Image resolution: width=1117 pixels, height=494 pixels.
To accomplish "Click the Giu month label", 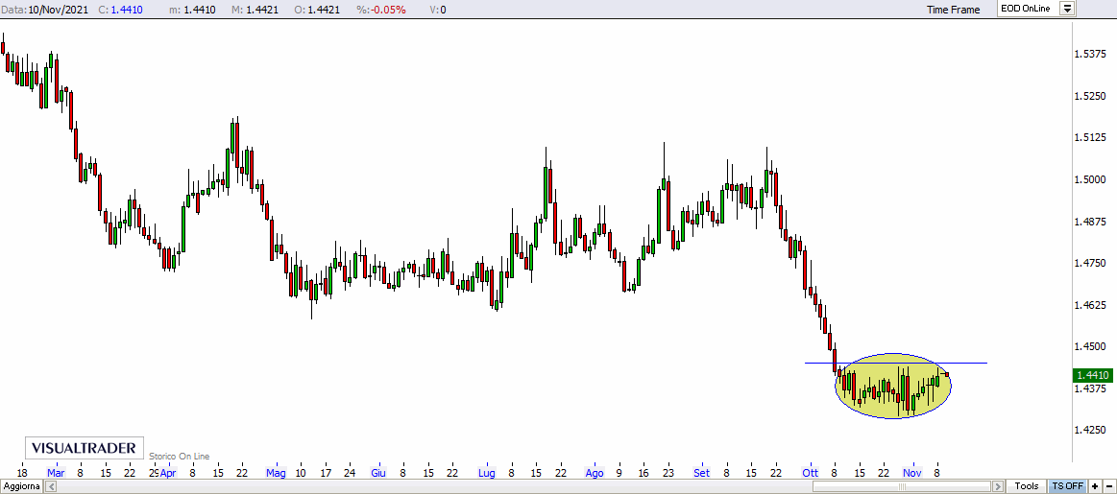I will tap(378, 473).
